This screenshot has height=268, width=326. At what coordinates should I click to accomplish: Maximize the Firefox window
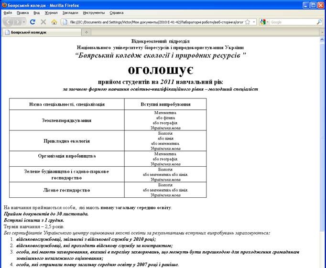tap(313, 5)
